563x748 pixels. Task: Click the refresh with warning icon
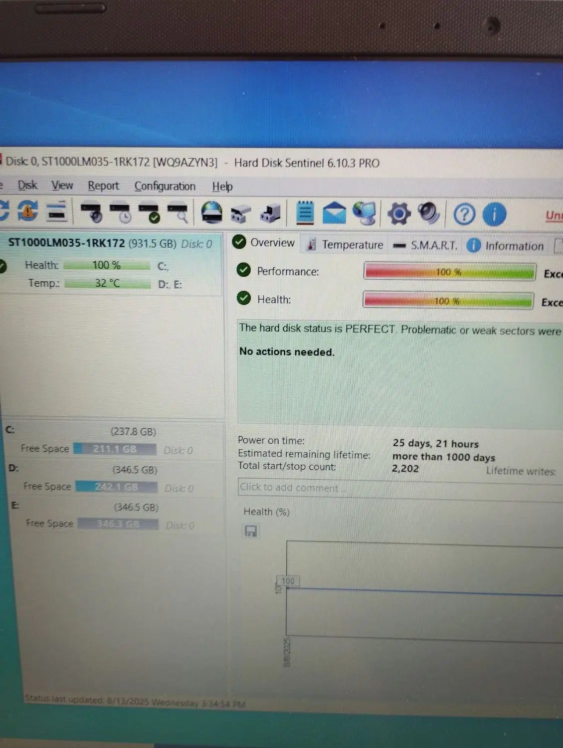(x=28, y=211)
